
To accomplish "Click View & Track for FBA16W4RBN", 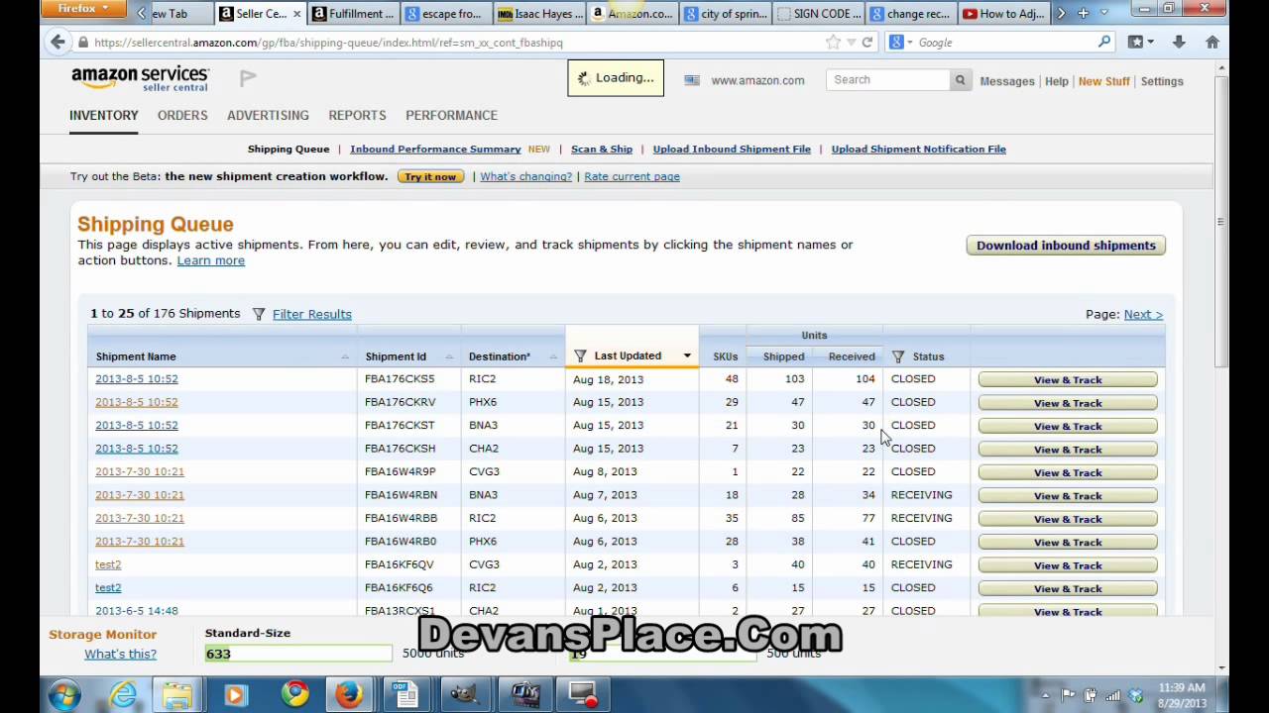I will (1068, 495).
